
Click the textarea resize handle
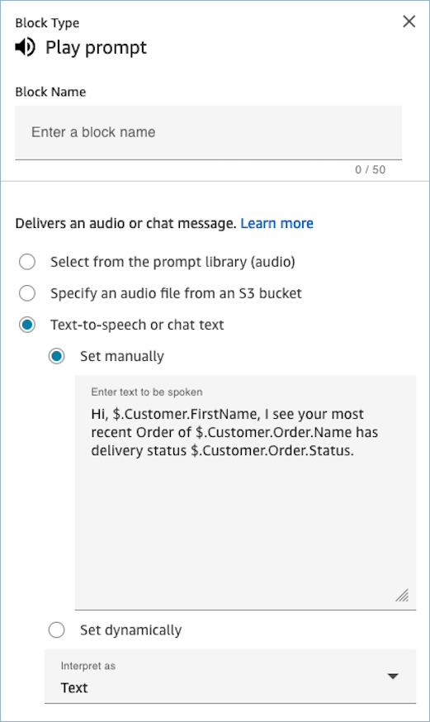pyautogui.click(x=402, y=596)
